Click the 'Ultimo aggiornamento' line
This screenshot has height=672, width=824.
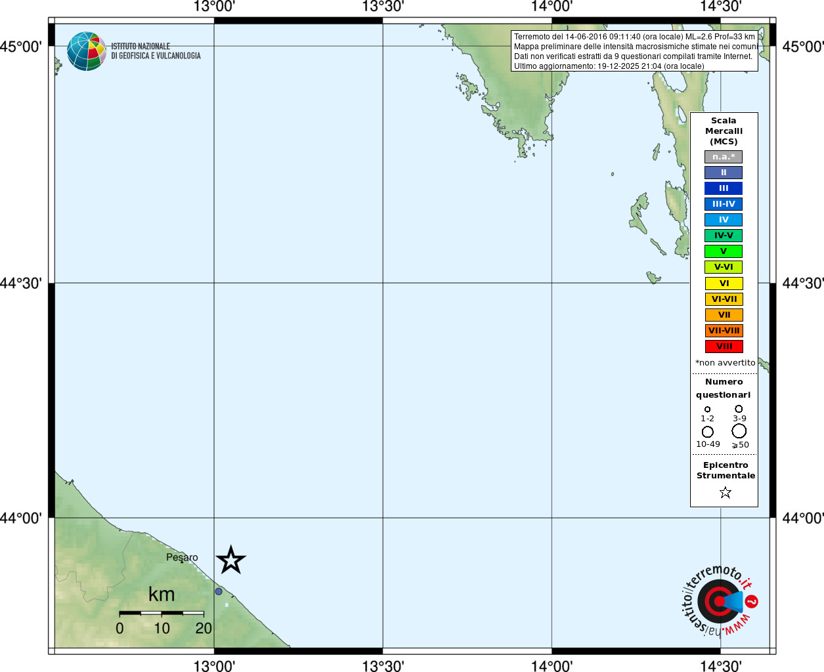coord(609,66)
